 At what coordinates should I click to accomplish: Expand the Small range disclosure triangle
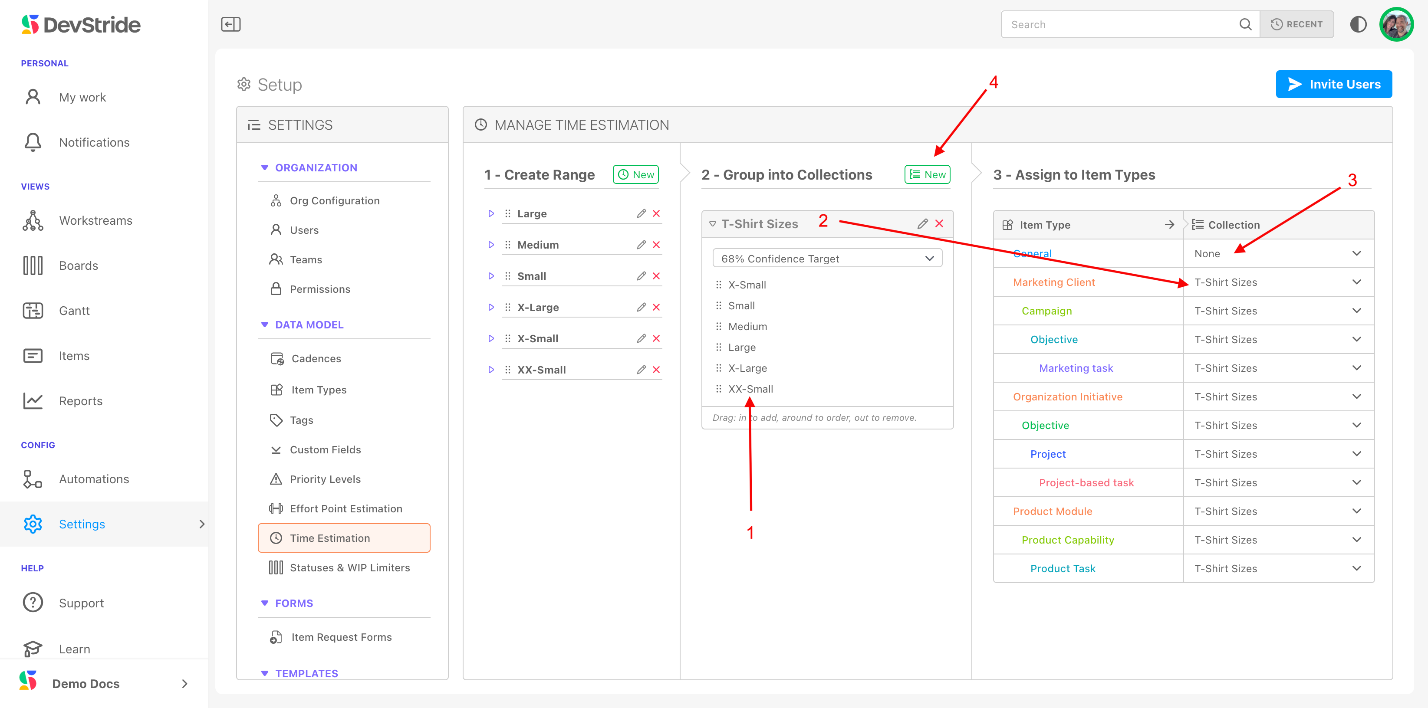point(490,276)
